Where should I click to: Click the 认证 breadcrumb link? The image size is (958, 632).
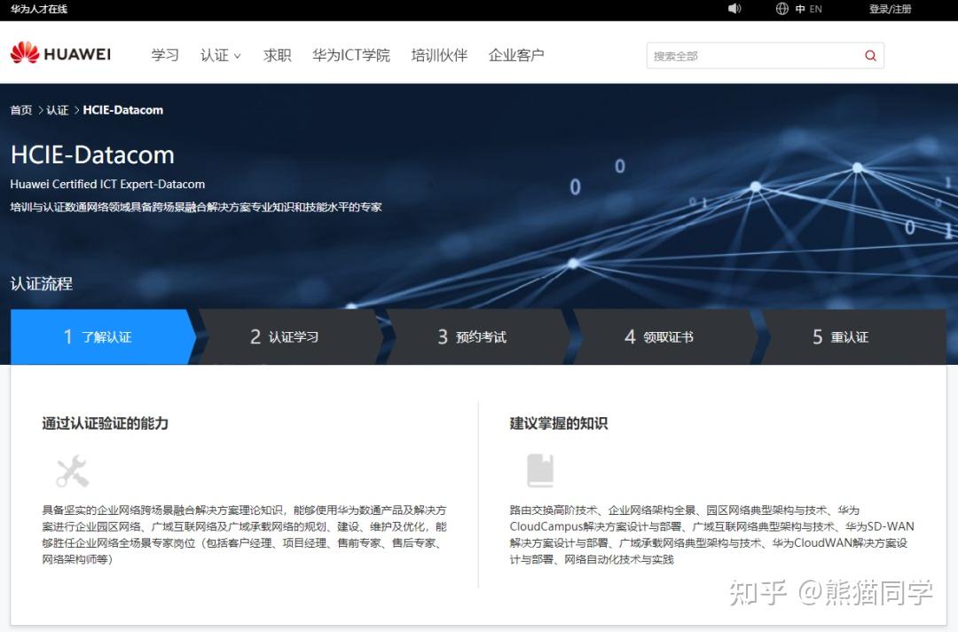click(x=57, y=109)
